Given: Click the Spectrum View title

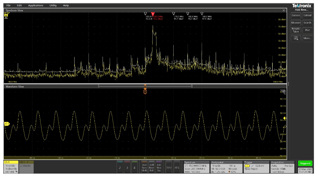Looking at the screenshot, I should 14,10.
